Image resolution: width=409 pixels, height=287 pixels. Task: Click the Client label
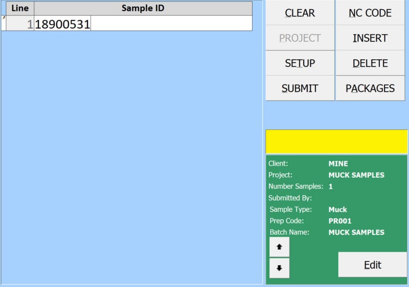(x=278, y=163)
